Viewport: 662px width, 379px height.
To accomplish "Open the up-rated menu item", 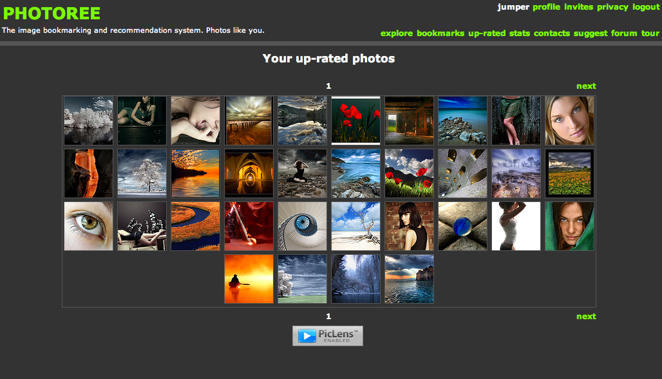I will (487, 33).
